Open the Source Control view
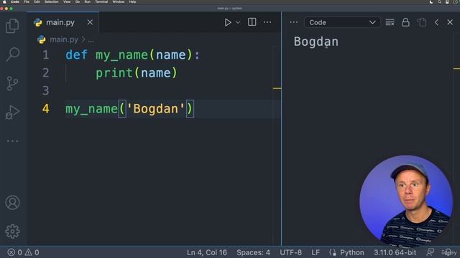The image size is (460, 258). (x=12, y=84)
